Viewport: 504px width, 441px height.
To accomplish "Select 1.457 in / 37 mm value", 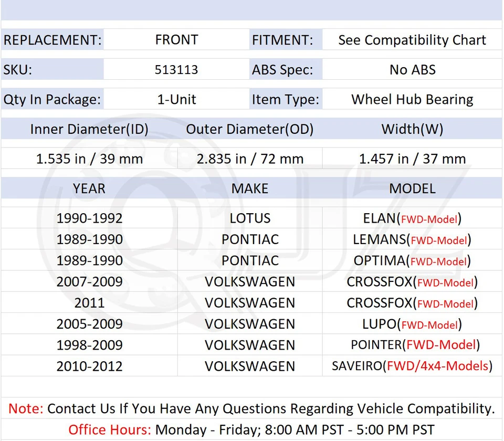I will pyautogui.click(x=413, y=159).
